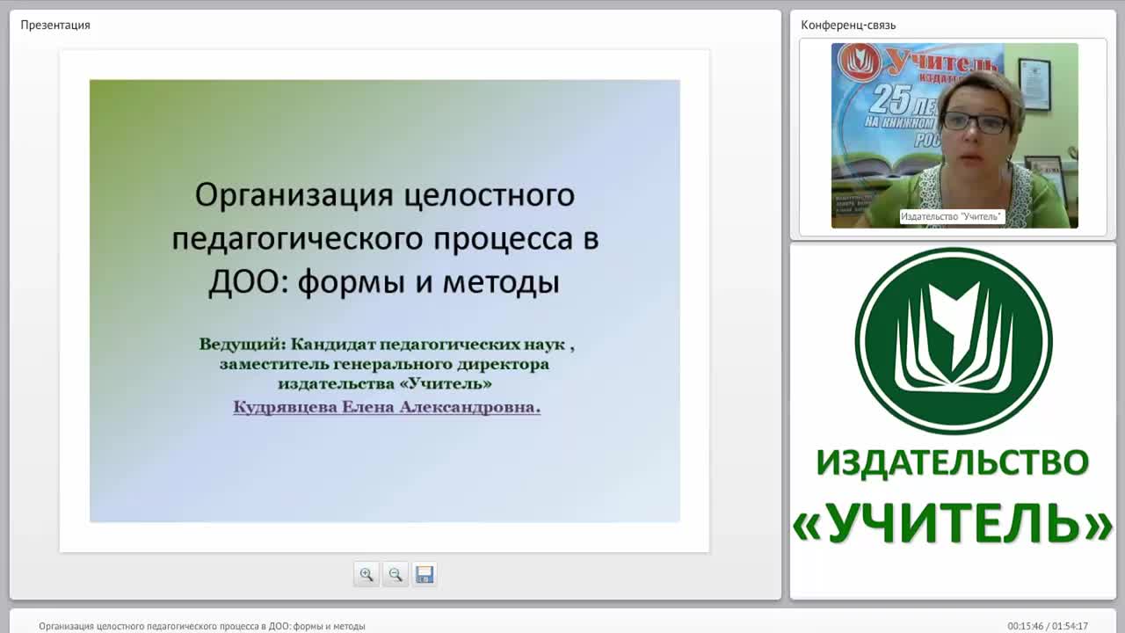Zoom in on the presentation slide
Viewport: 1125px width, 633px height.
(x=367, y=574)
